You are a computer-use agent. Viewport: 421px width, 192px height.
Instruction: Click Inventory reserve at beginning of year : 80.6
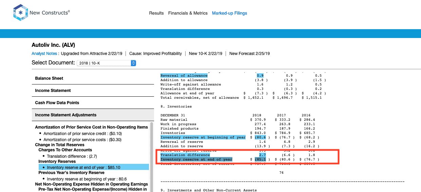coord(87,179)
